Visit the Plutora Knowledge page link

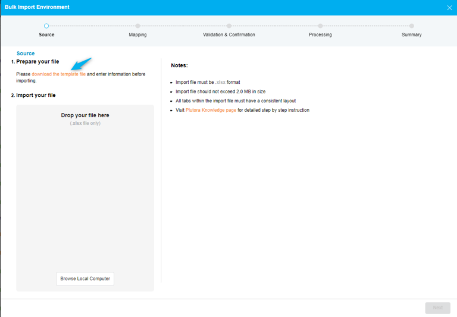210,110
